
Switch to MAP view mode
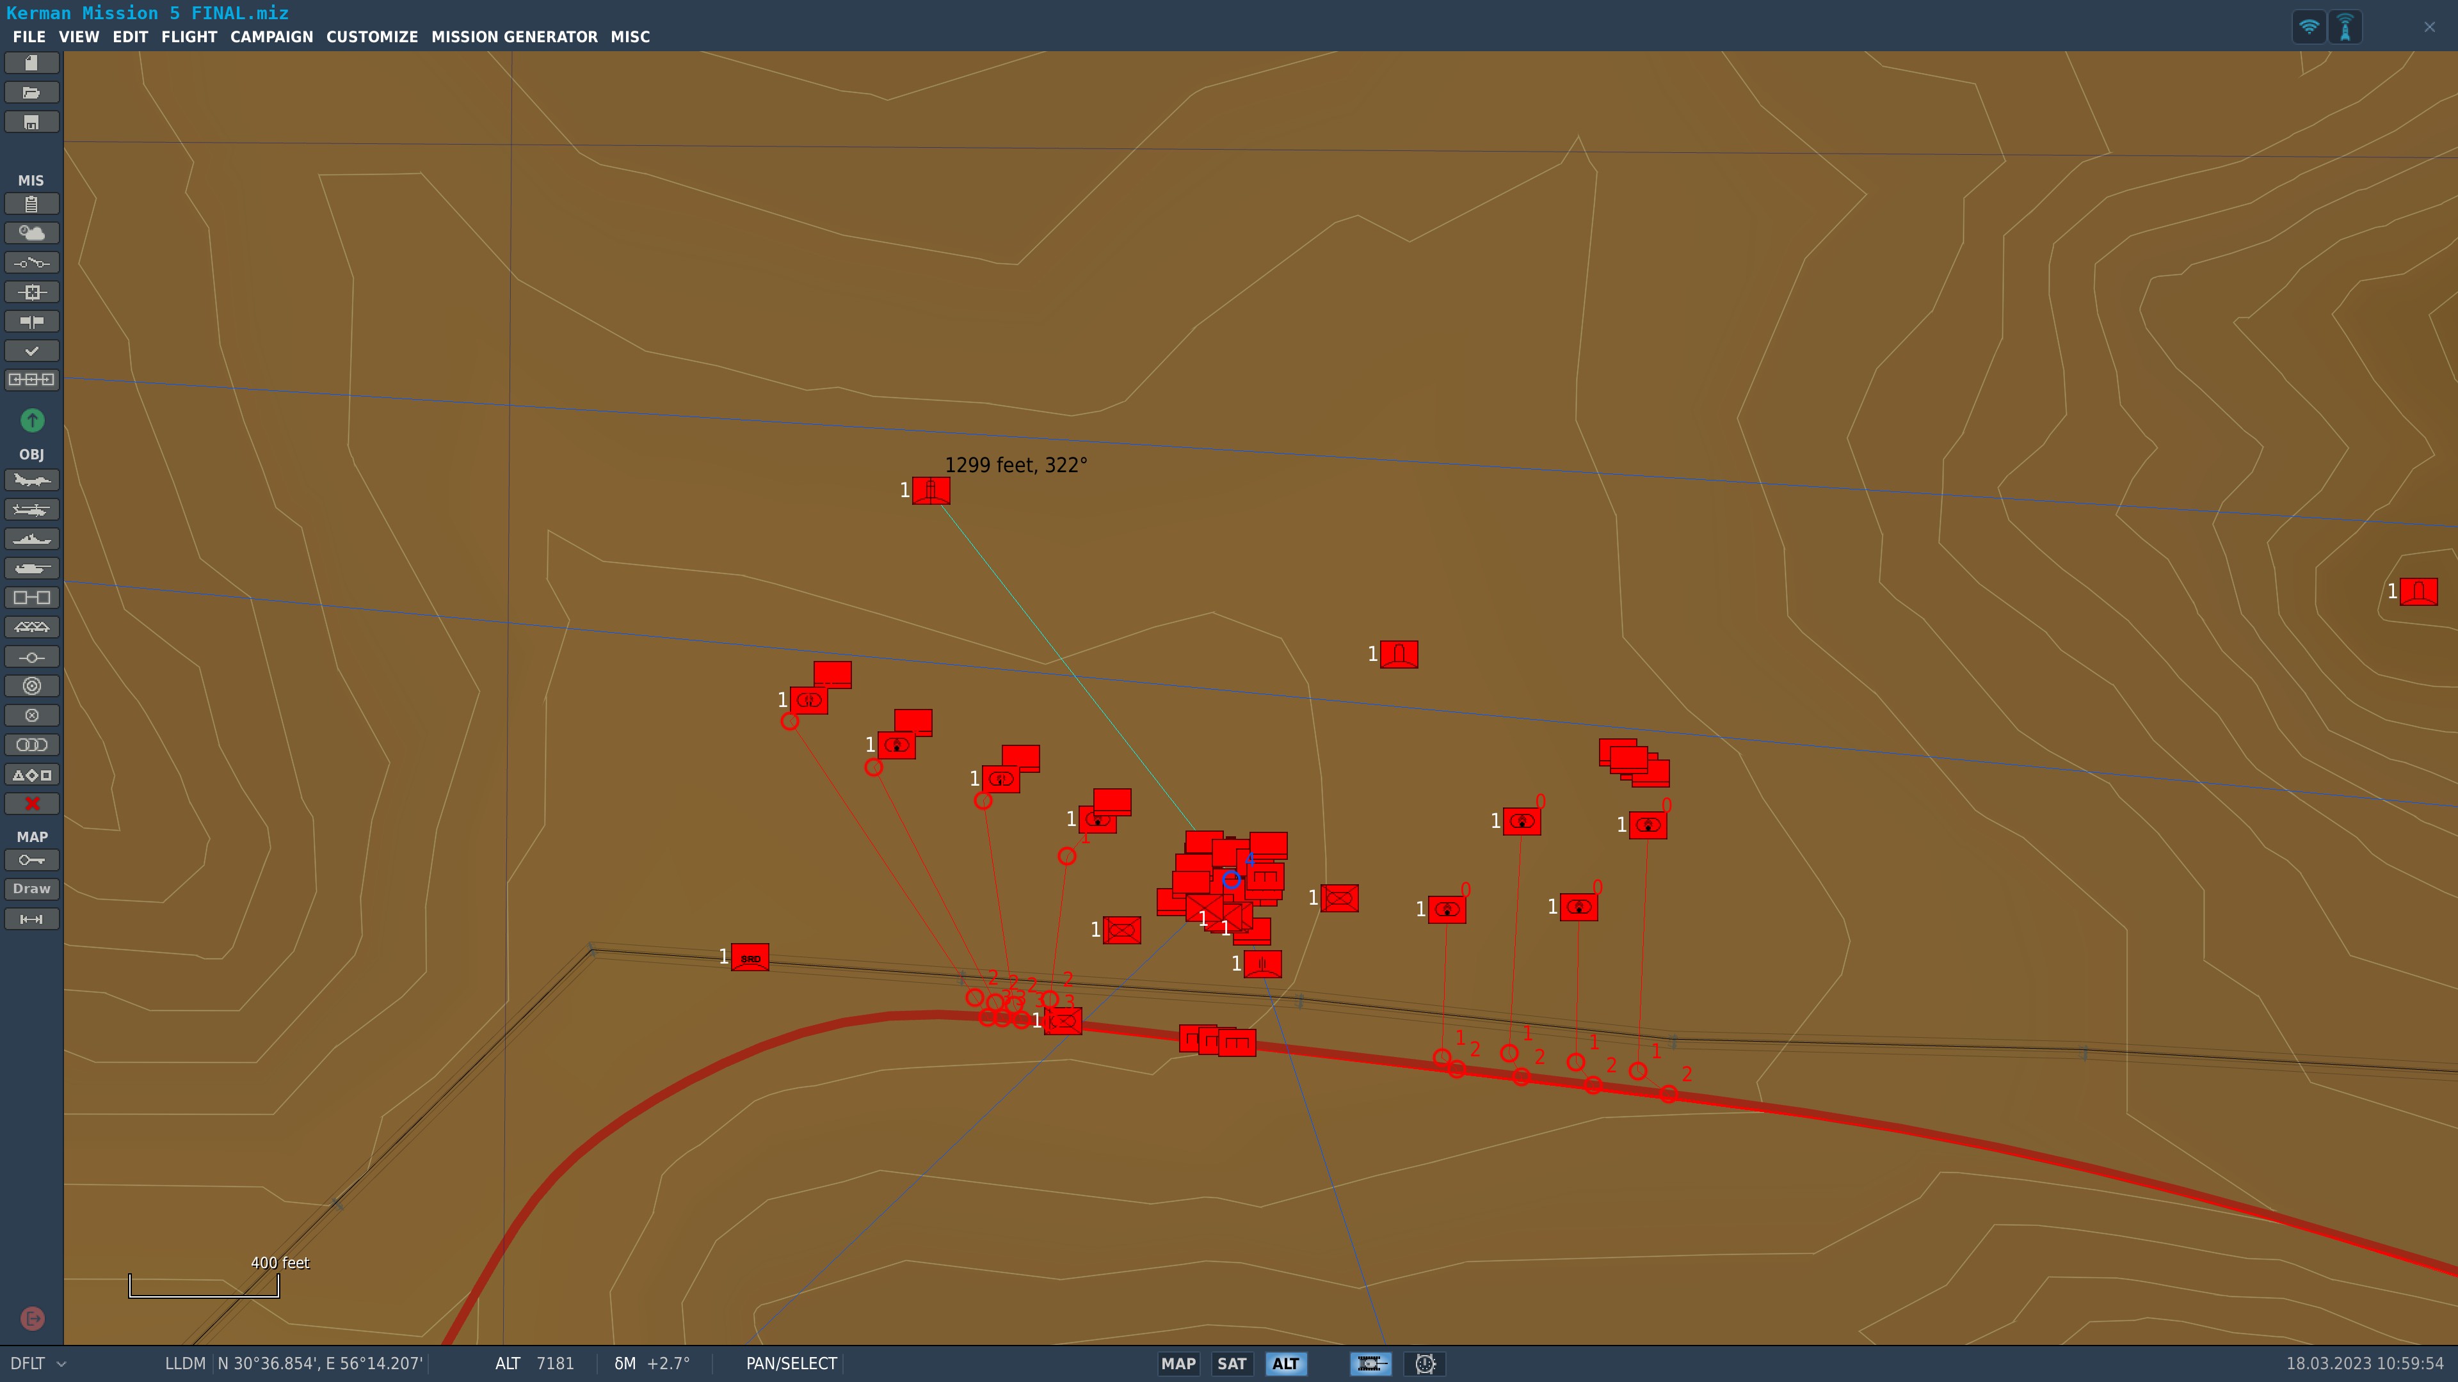(1178, 1364)
